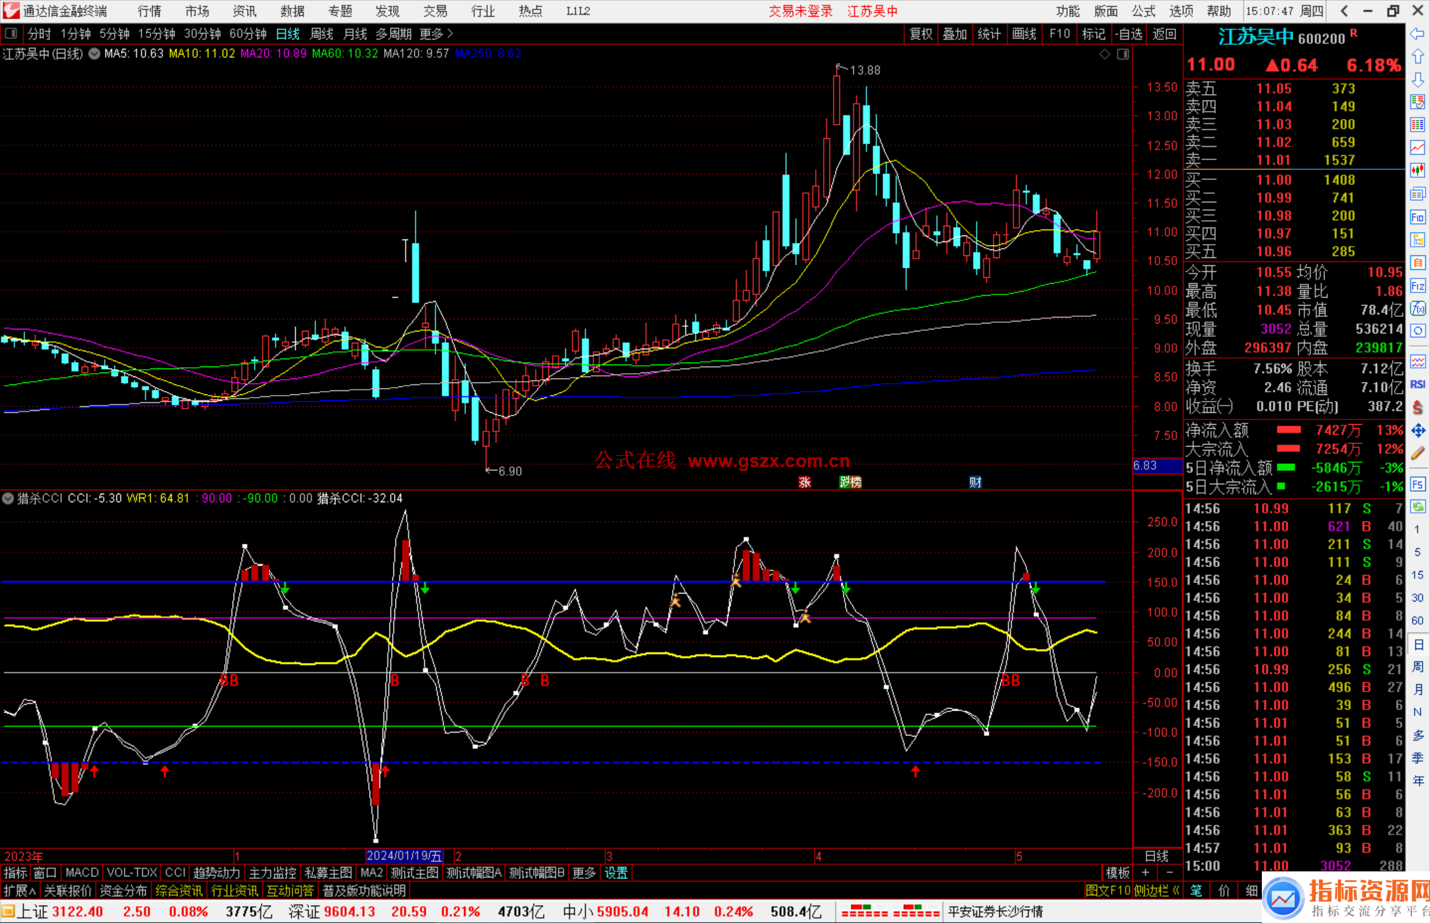Click the wavy indicator lines icon
Screen dimensions: 1430x923
click(x=1417, y=361)
